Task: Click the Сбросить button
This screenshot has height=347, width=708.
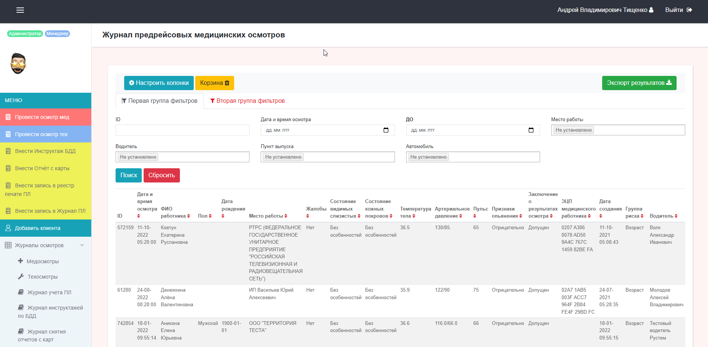Action: pyautogui.click(x=162, y=175)
